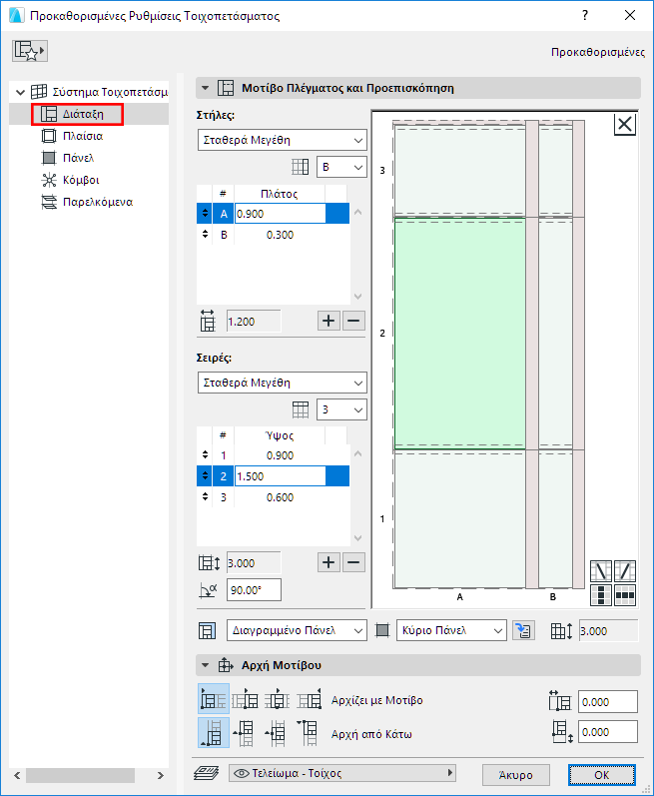The image size is (654, 796).
Task: Click the forward-slash diagonal division icon in preview
Action: click(x=625, y=571)
